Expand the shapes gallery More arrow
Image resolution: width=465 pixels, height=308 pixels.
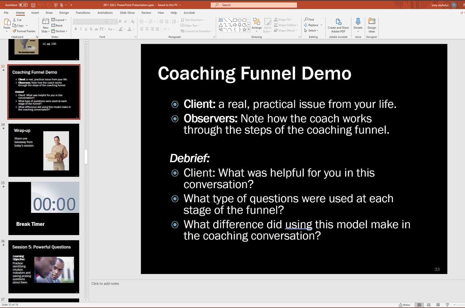click(x=249, y=30)
